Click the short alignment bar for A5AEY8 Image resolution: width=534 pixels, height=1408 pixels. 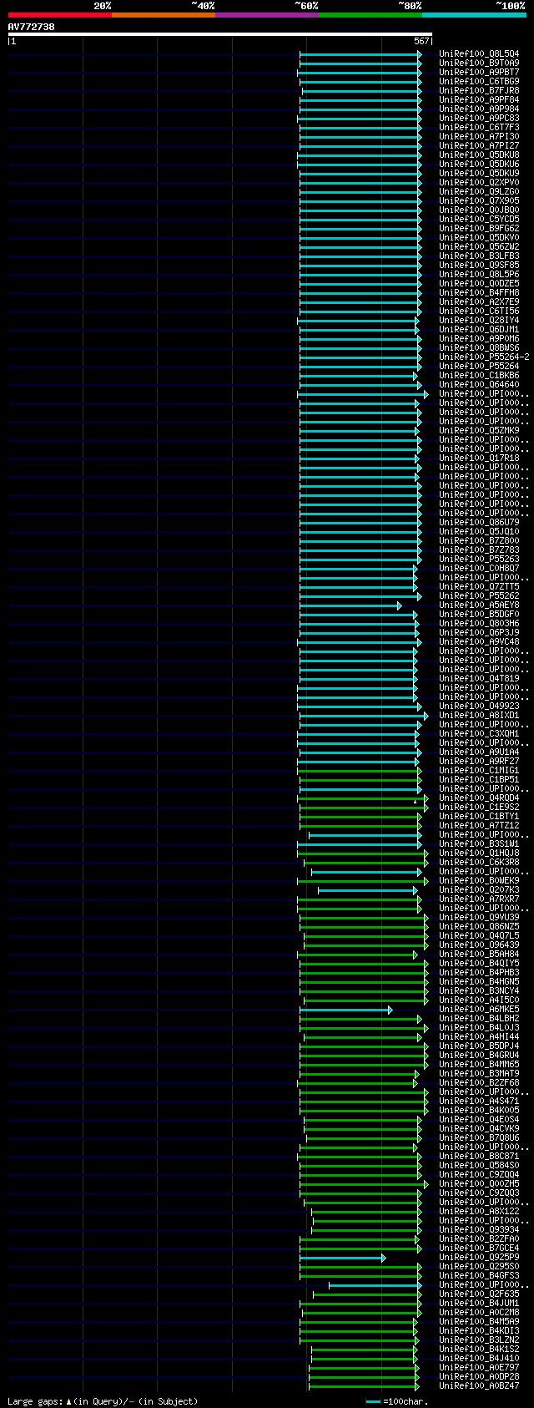click(x=350, y=605)
